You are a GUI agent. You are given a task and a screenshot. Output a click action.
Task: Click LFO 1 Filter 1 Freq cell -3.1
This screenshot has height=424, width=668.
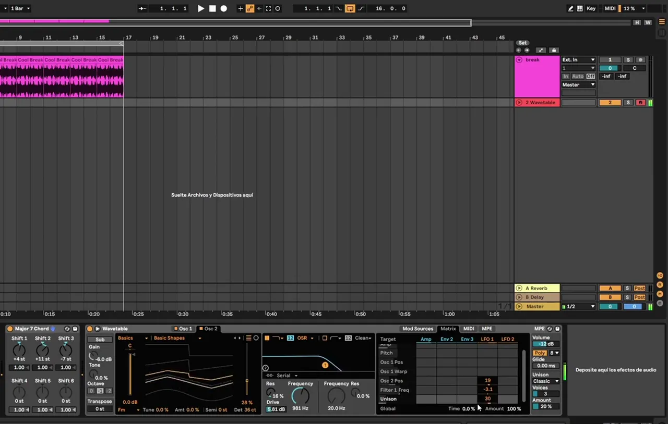tap(487, 390)
